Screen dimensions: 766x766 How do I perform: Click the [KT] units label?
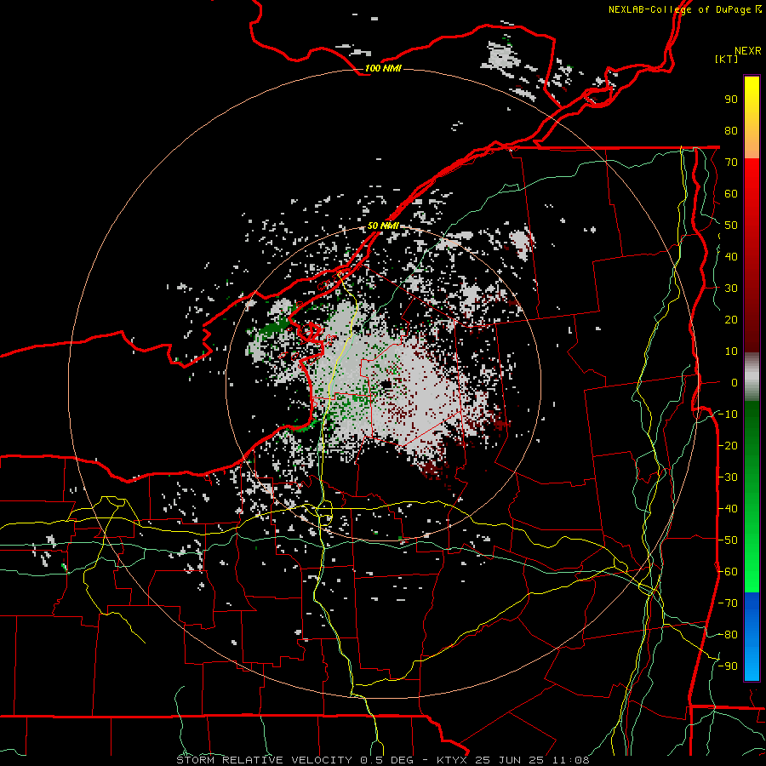(x=727, y=59)
